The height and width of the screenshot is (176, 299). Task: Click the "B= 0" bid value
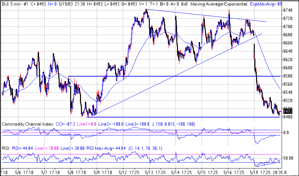coord(164,4)
